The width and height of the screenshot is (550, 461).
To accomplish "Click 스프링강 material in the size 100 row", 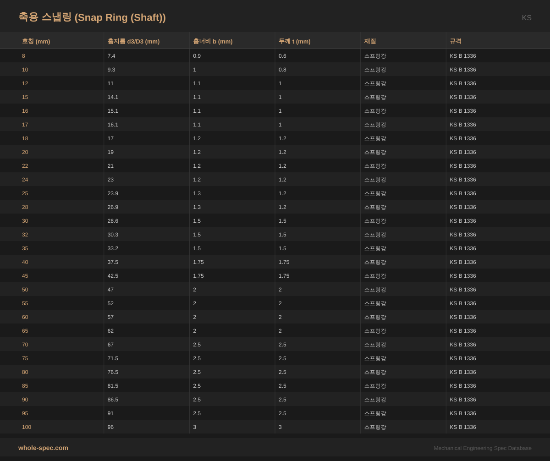I will point(375,427).
